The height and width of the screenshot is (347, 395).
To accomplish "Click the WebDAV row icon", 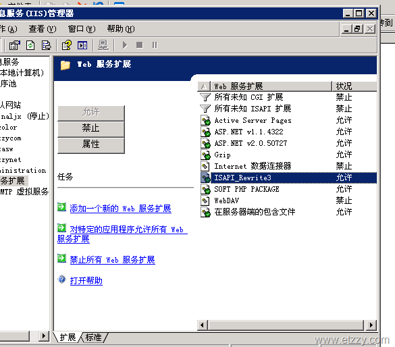I will 205,201.
